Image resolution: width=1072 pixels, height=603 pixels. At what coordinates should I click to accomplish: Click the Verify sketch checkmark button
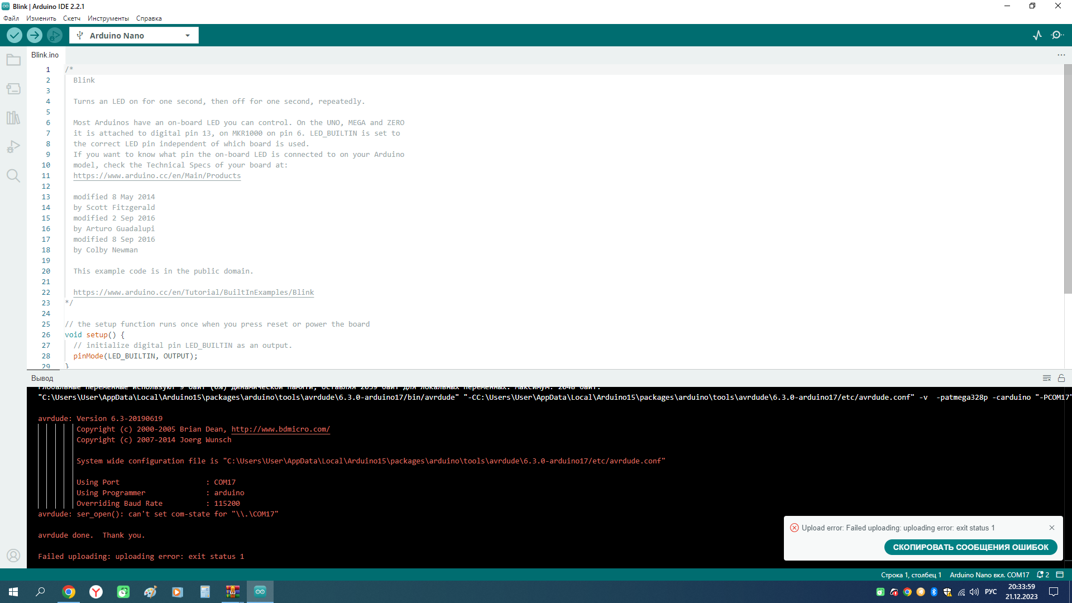(x=15, y=35)
